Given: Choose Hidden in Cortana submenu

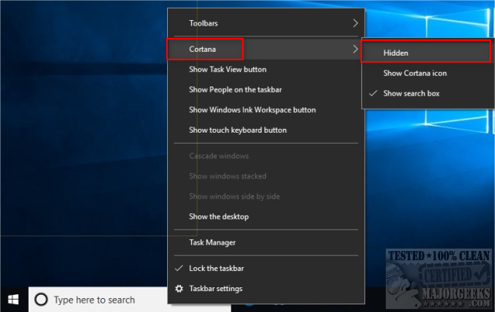Looking at the screenshot, I should click(426, 53).
